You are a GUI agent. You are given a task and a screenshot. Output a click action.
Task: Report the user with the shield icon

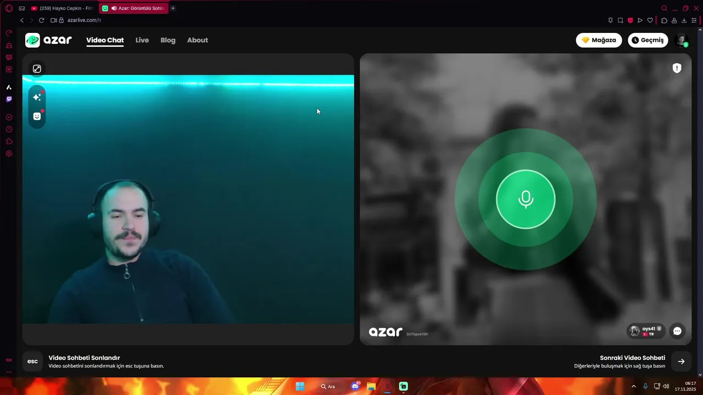coord(677,68)
